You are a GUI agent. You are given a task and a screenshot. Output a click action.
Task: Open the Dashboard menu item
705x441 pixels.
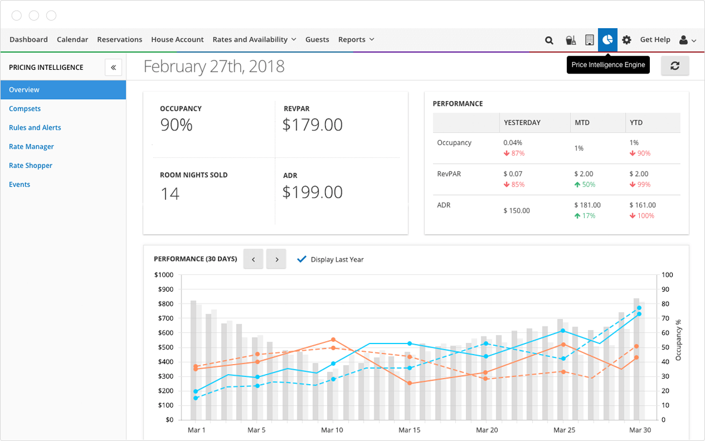coord(29,39)
